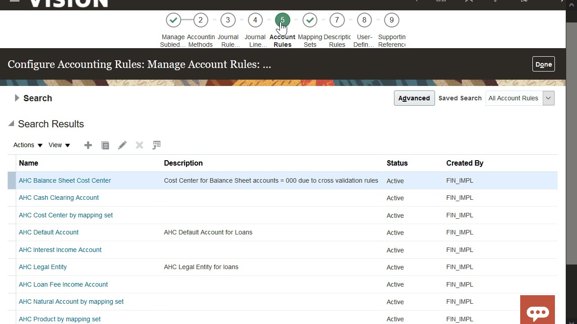Open AHC Natural Account by mapping set
Image resolution: width=577 pixels, height=324 pixels.
click(71, 301)
